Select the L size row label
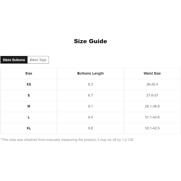This screenshot has width=181, height=181. click(29, 117)
